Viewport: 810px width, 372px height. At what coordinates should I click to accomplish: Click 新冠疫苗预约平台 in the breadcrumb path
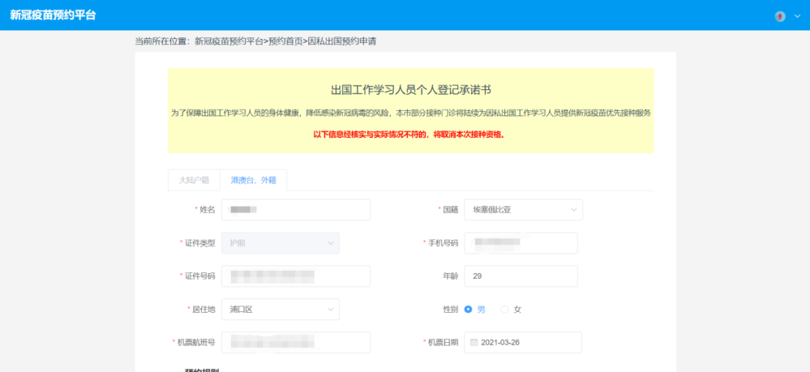[229, 41]
